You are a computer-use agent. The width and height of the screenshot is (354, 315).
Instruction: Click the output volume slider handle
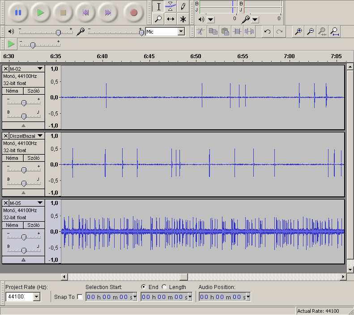(58, 33)
